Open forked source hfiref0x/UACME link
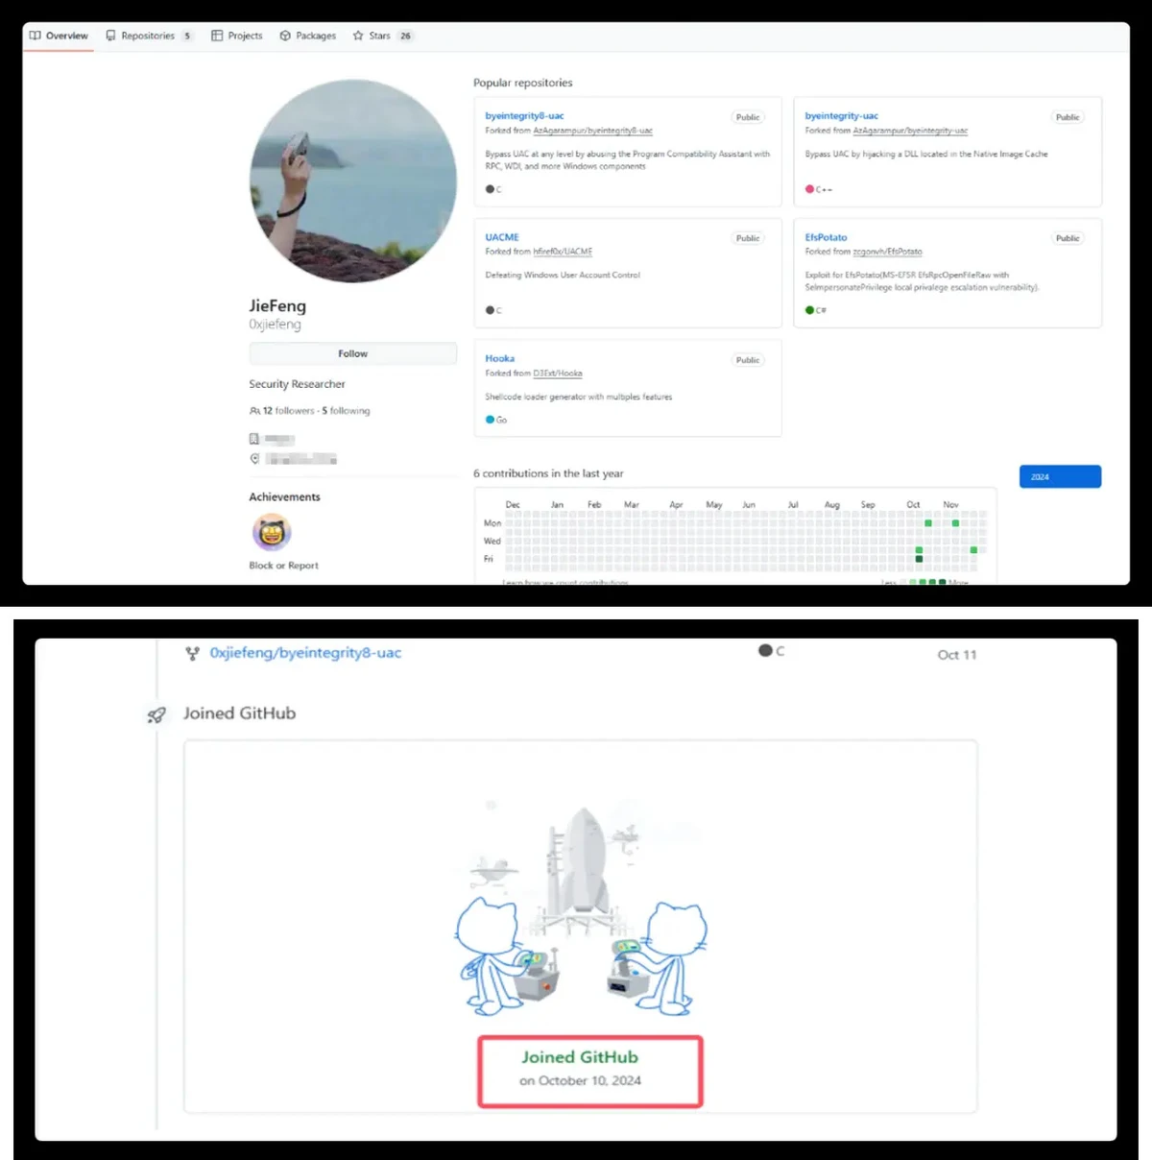This screenshot has height=1160, width=1152. pyautogui.click(x=563, y=252)
